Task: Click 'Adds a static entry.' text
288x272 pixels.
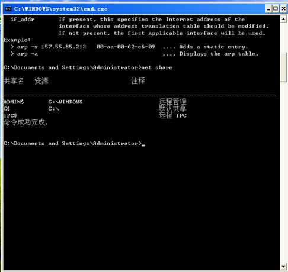Action: [x=213, y=47]
